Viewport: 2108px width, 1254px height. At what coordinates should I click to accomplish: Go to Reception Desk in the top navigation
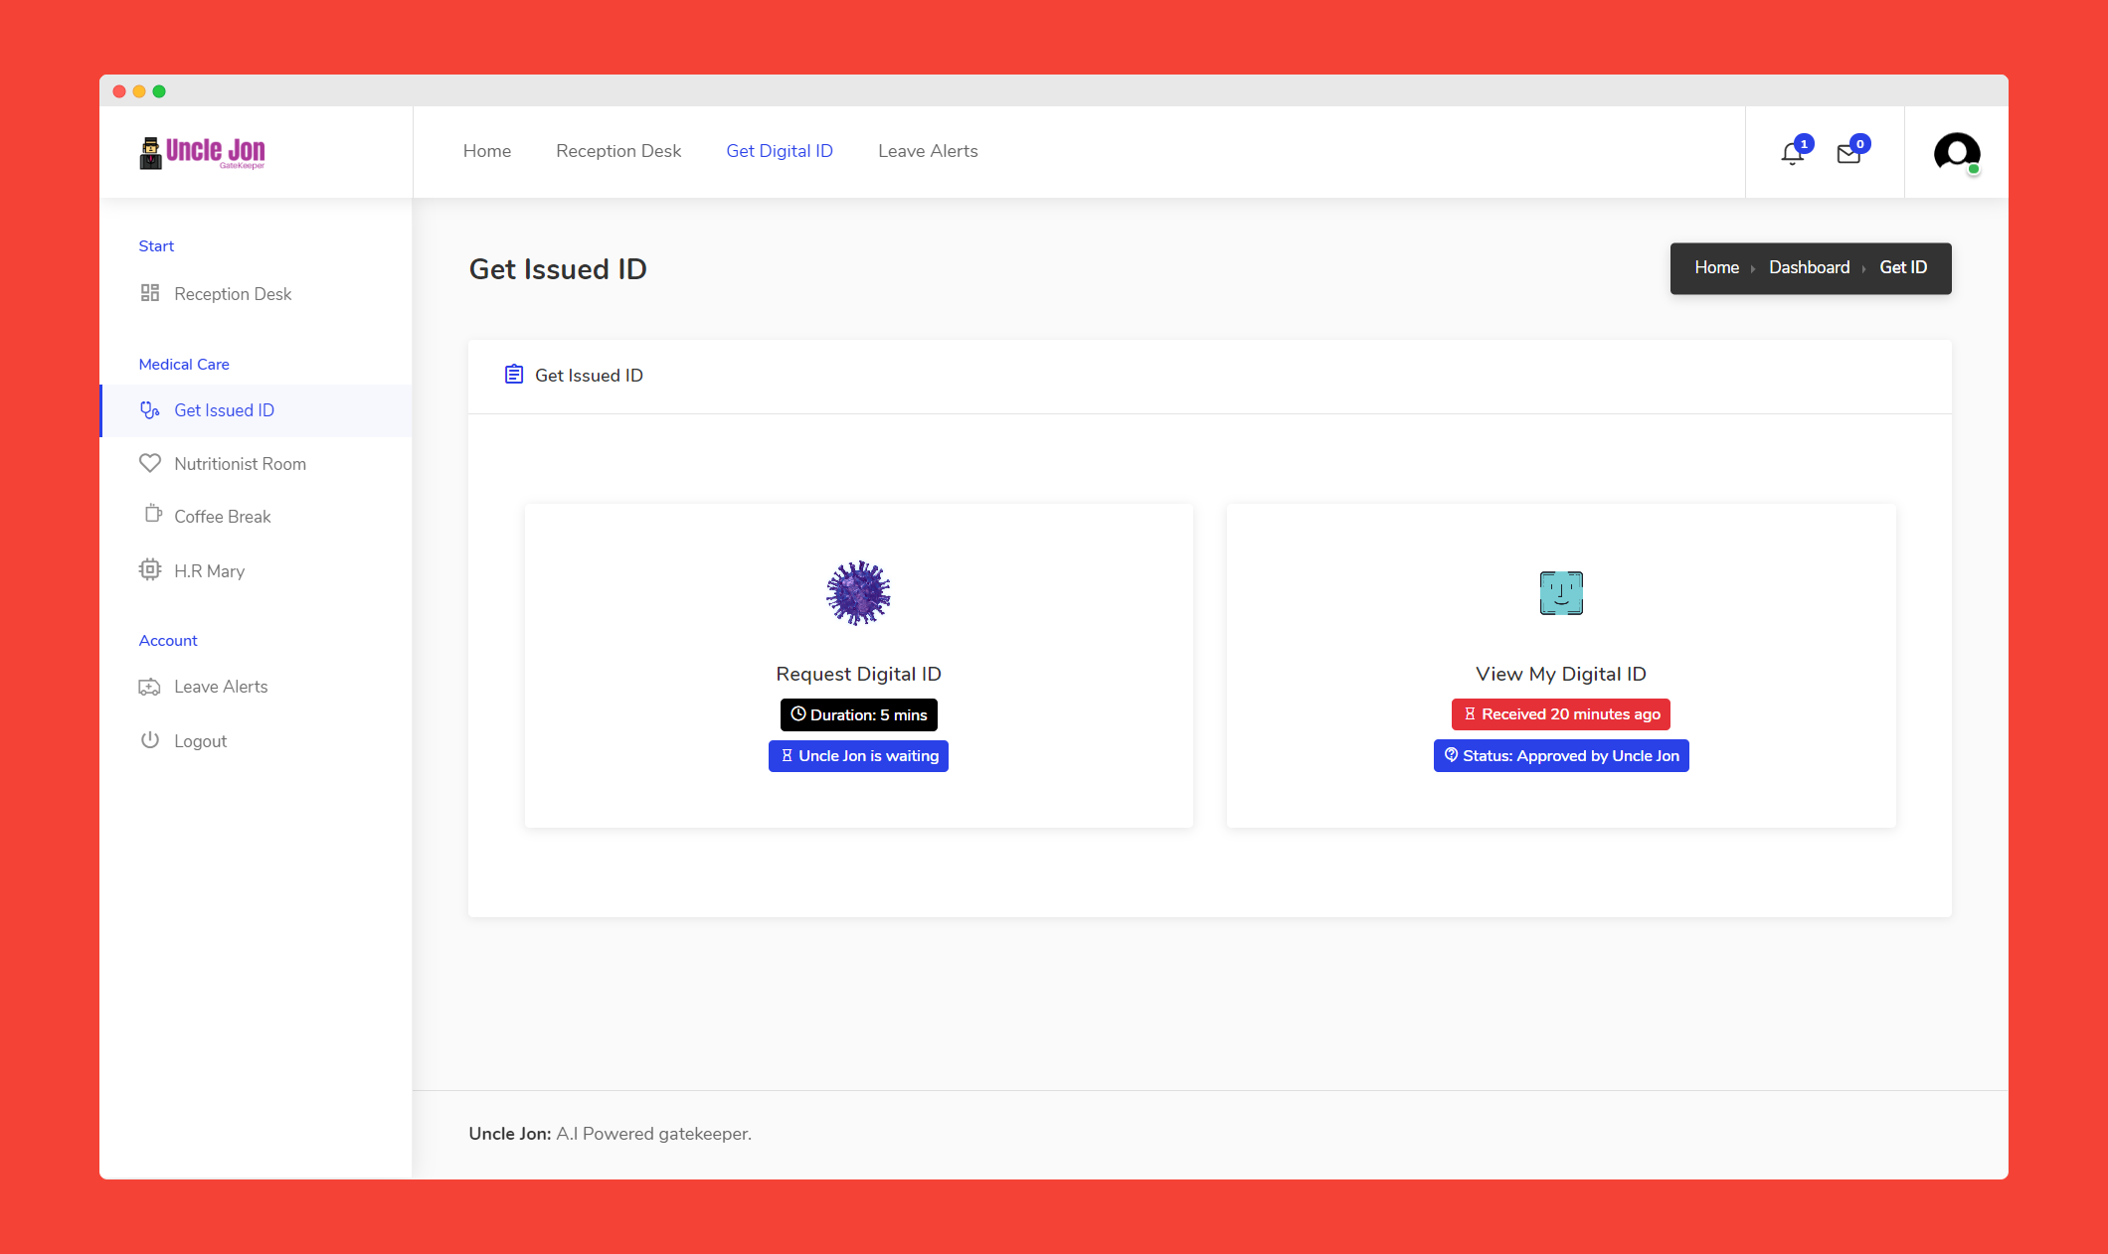[618, 151]
